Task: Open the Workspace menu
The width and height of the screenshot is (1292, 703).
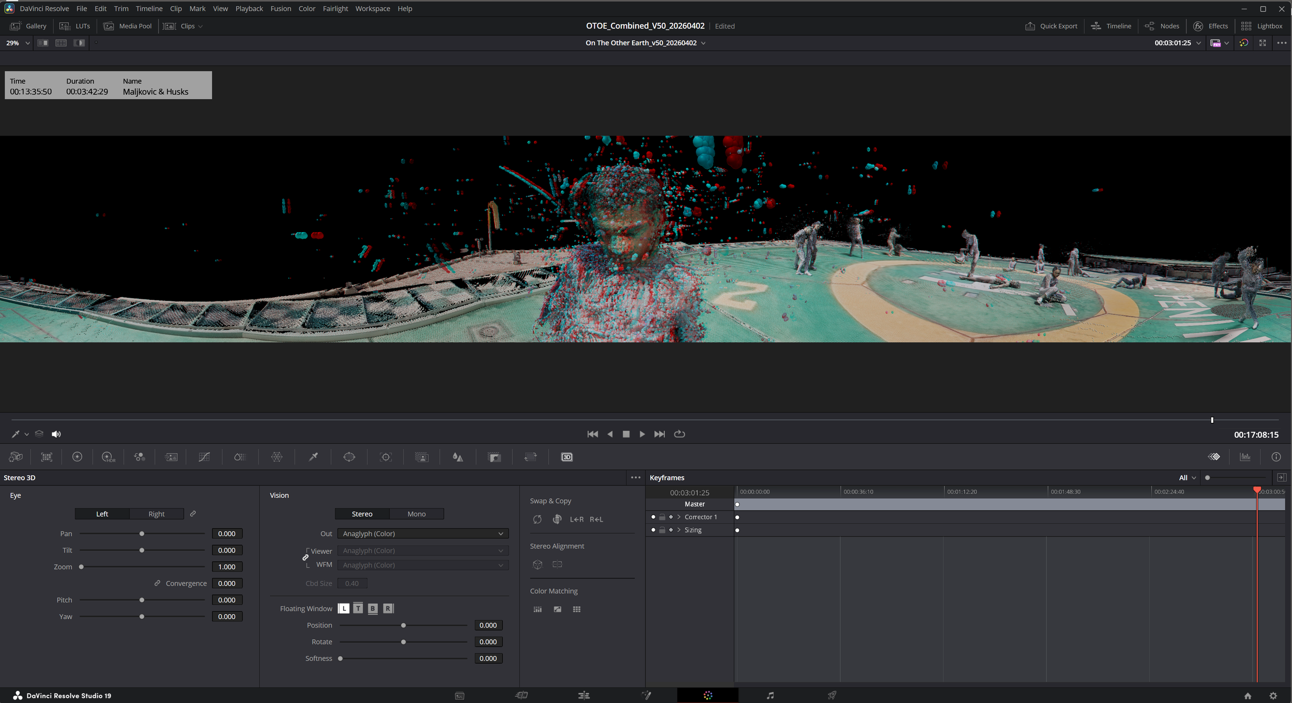Action: (x=372, y=8)
